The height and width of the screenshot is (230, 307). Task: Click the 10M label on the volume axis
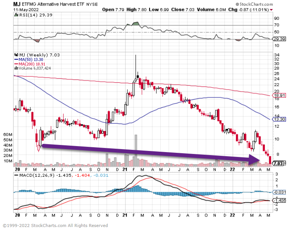(8, 161)
